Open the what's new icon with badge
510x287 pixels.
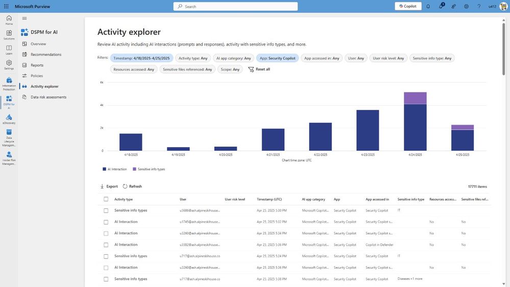coord(441,6)
